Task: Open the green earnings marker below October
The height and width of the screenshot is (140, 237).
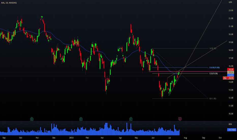Action: pyautogui.click(x=32, y=119)
